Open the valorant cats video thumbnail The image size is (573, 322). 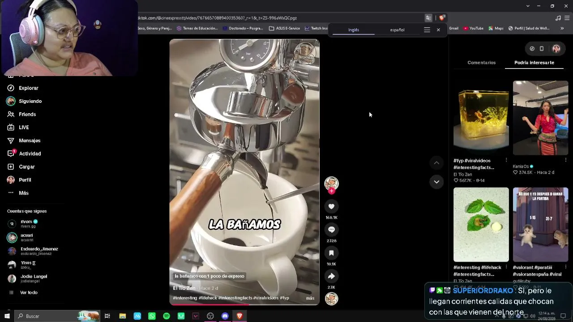tap(540, 225)
